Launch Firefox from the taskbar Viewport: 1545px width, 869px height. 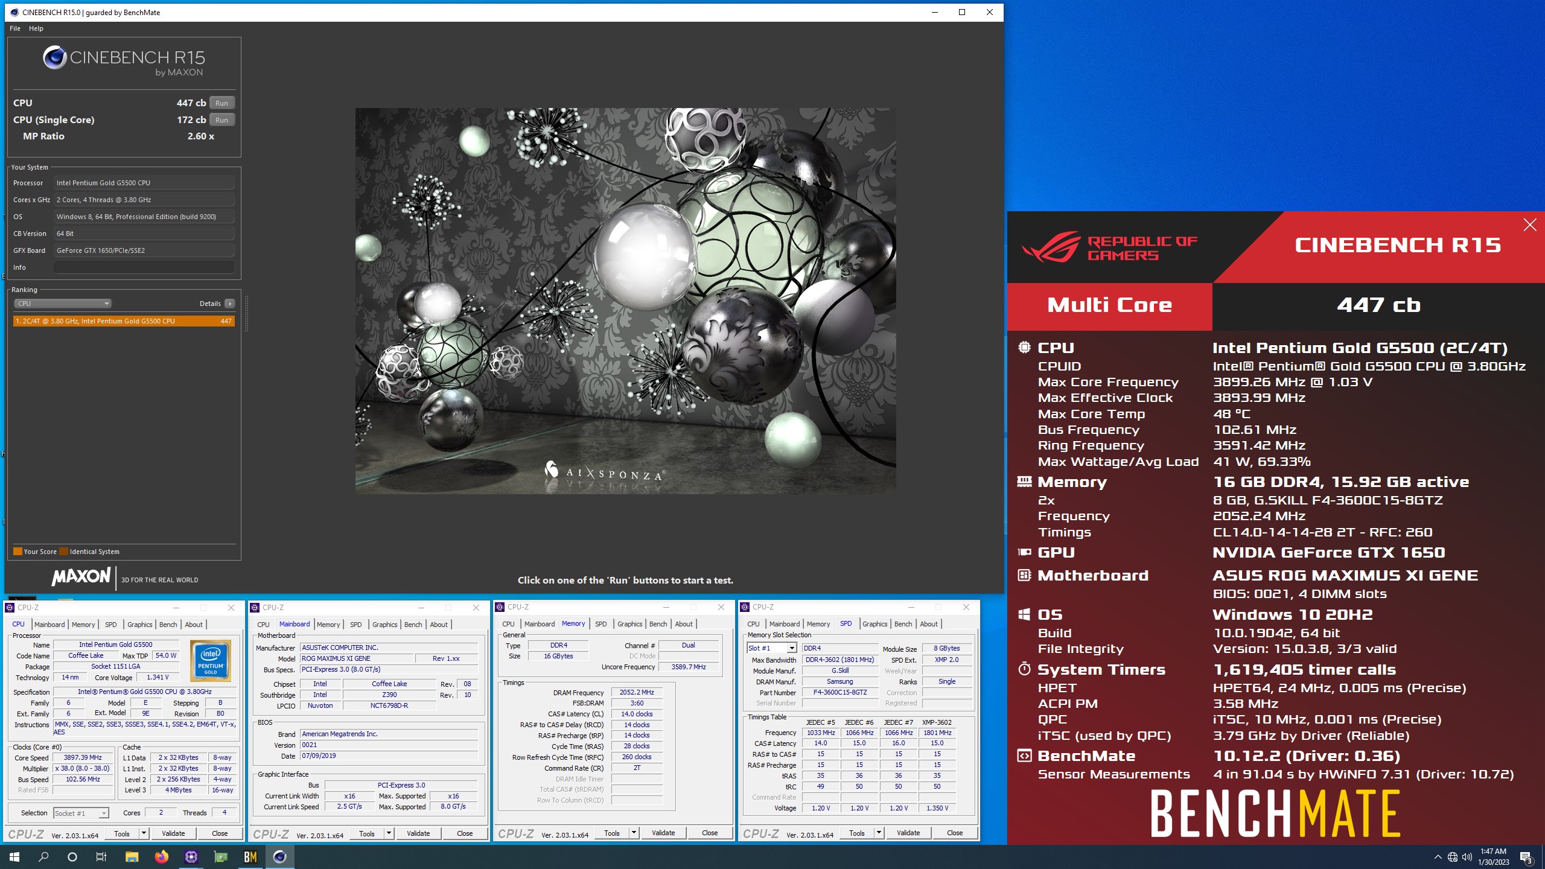(x=161, y=857)
